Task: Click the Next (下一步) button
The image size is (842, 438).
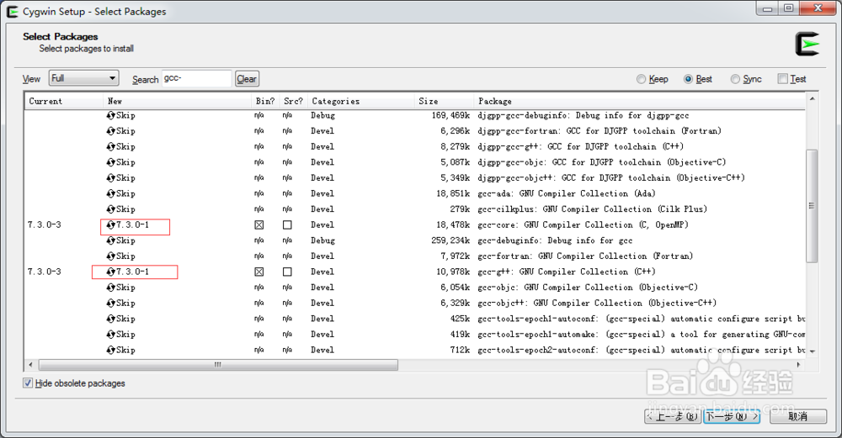Action: [732, 416]
